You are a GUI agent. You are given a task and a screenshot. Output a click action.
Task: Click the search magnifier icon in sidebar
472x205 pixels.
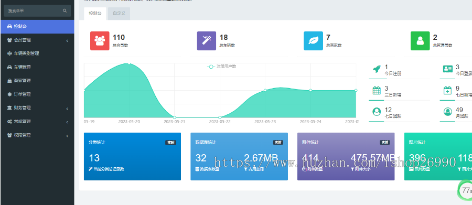click(x=65, y=10)
